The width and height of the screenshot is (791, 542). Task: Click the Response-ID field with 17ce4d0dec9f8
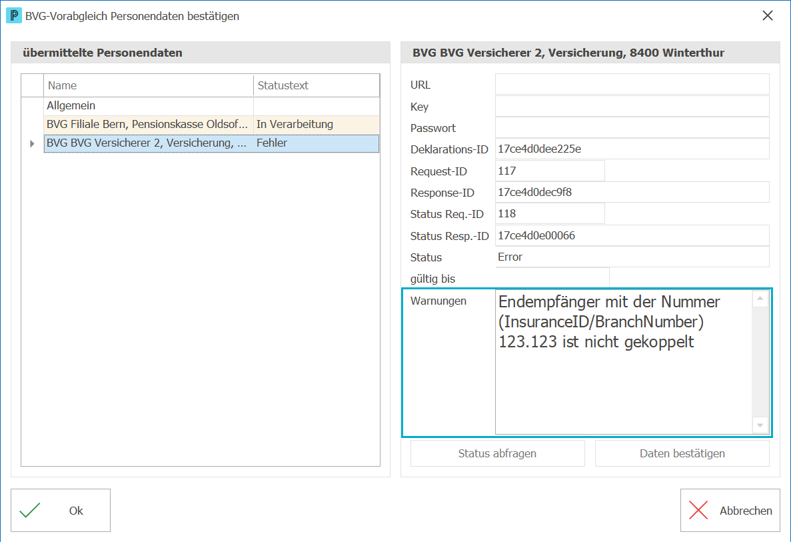pyautogui.click(x=632, y=192)
